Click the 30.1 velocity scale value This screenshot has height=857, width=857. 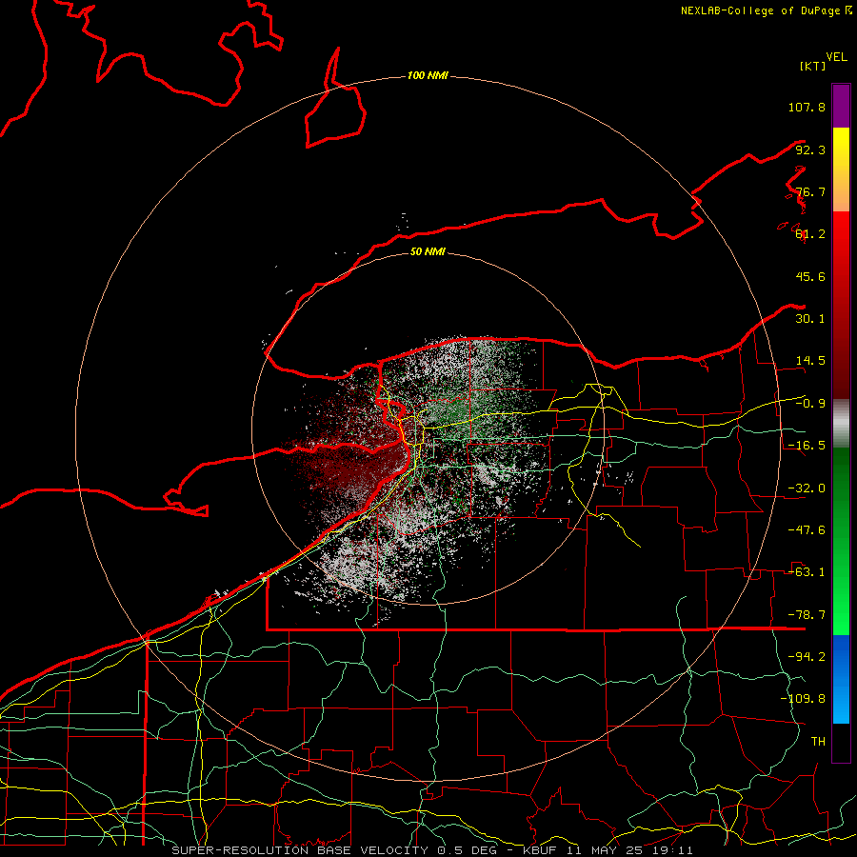click(810, 319)
